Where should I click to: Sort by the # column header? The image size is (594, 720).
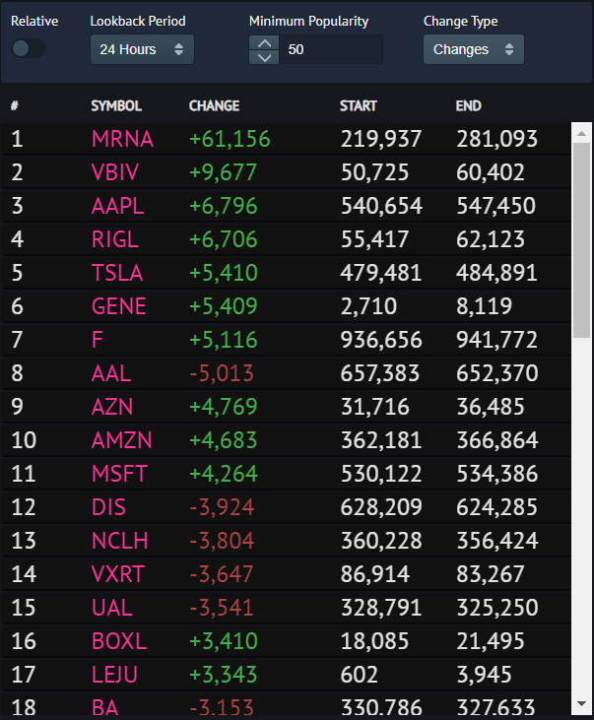pos(15,106)
